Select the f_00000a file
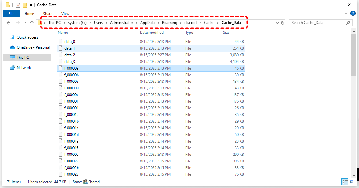The image size is (359, 188). [x=151, y=68]
